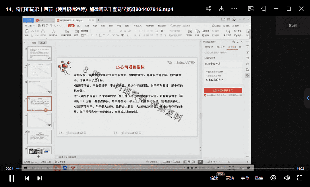Open the 倍速 playback speed menu

point(214,178)
